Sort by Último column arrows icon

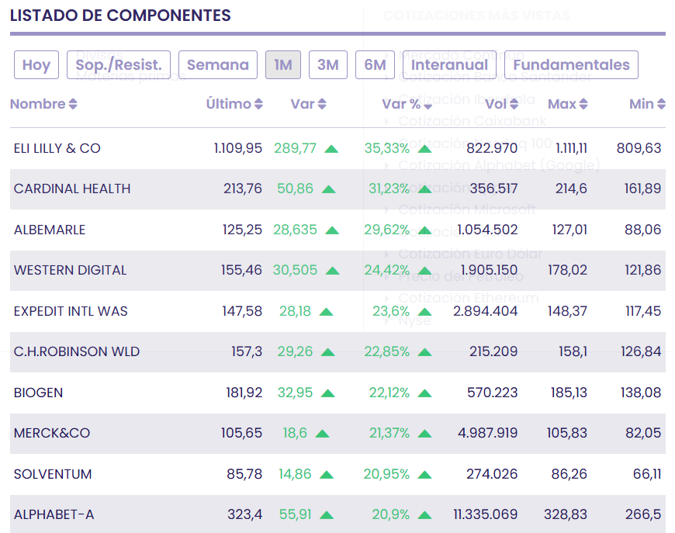[258, 104]
